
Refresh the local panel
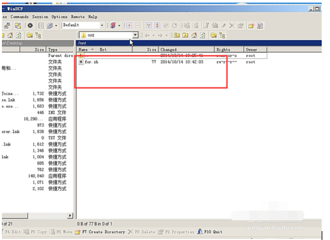point(19,35)
